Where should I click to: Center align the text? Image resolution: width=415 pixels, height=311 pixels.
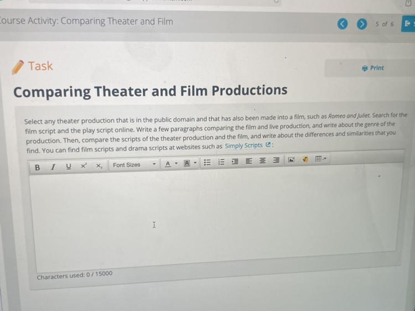(262, 160)
